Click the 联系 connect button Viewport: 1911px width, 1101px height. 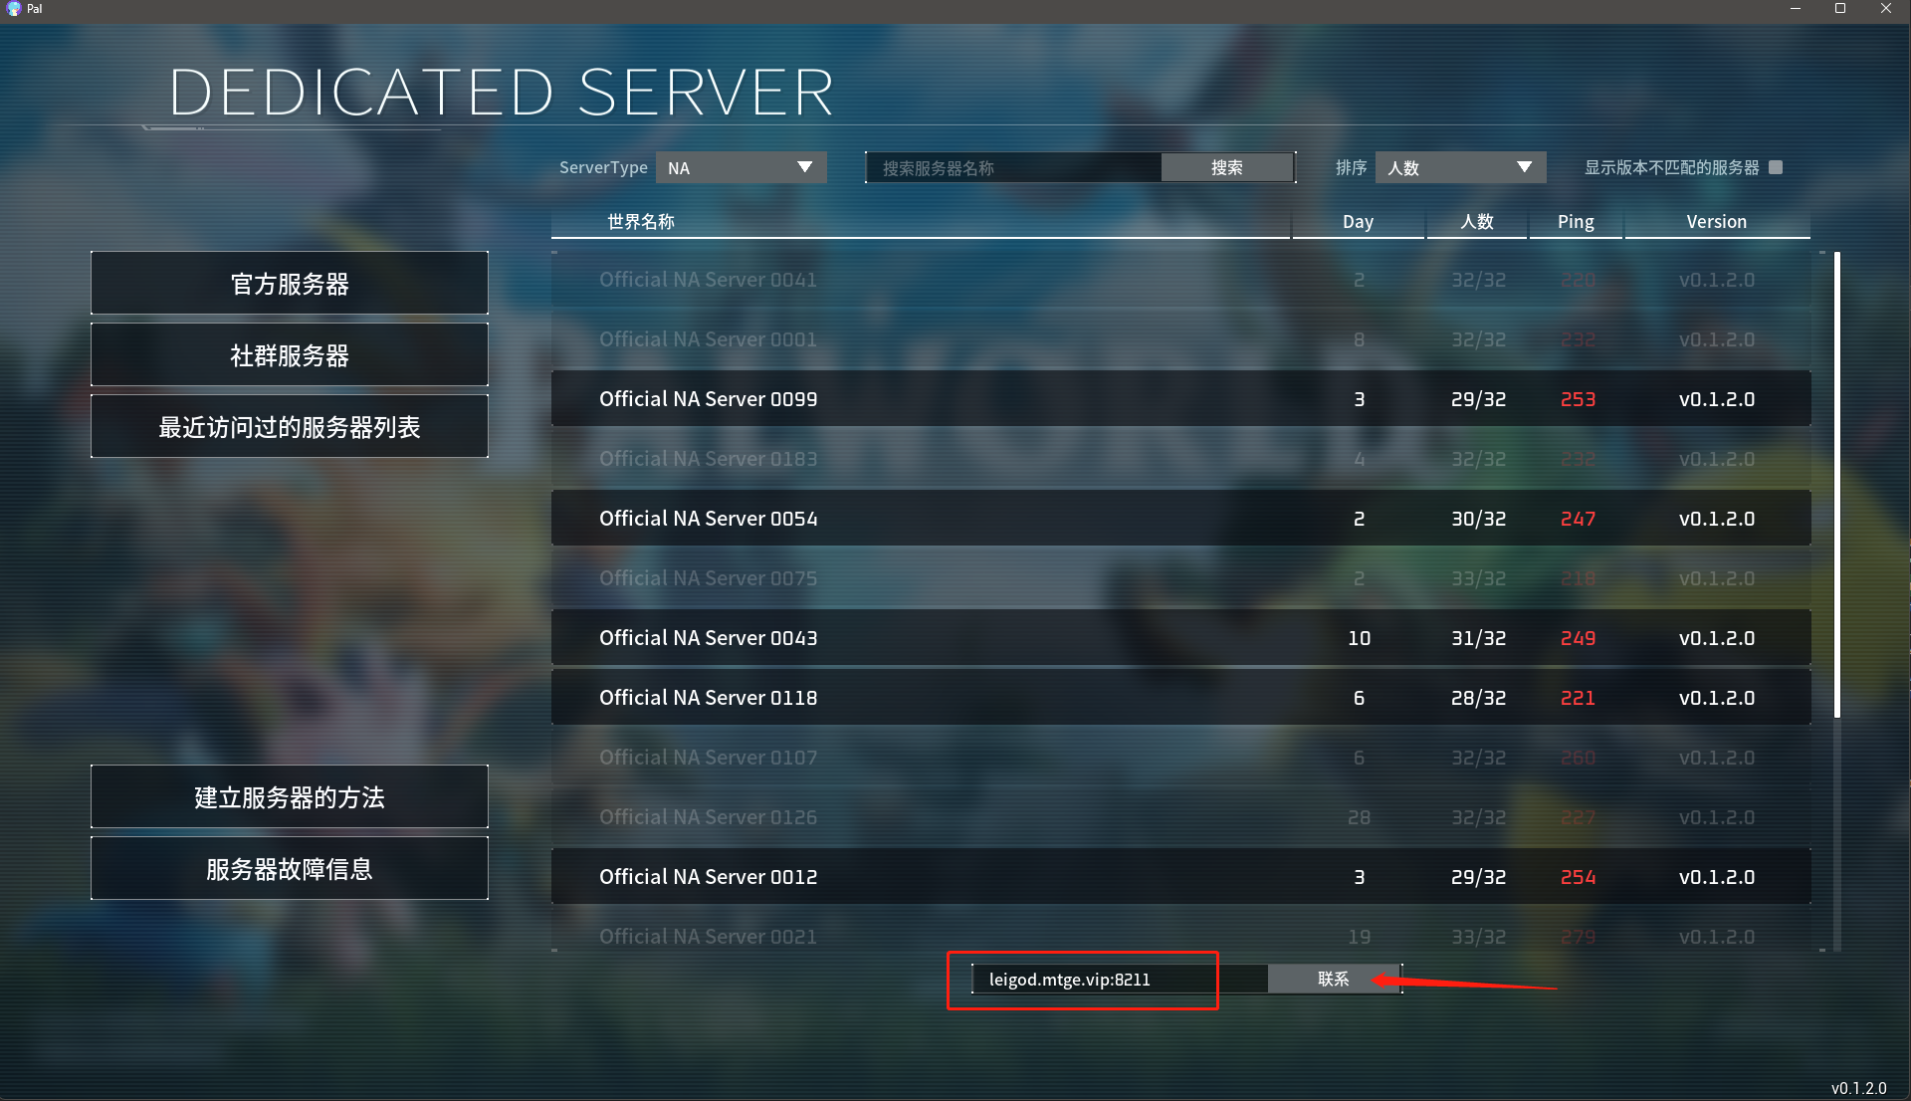(1334, 979)
